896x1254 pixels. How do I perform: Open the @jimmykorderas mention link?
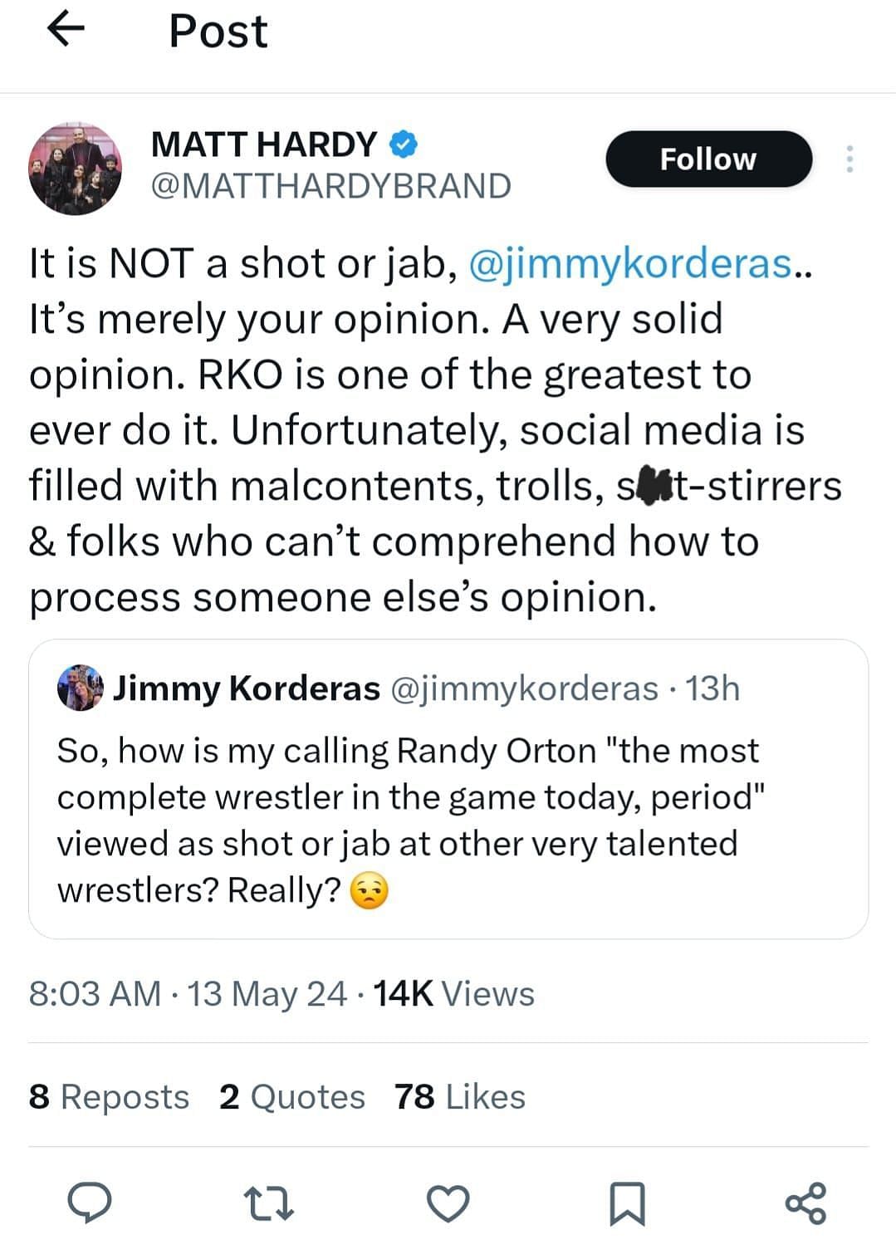[630, 263]
